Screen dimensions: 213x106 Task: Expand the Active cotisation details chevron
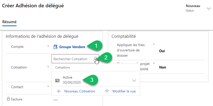[134, 80]
